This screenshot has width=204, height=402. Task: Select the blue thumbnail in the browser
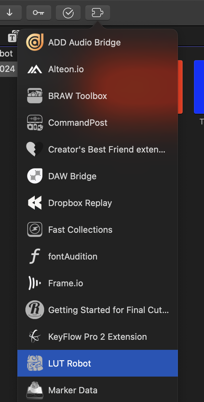coord(199,87)
